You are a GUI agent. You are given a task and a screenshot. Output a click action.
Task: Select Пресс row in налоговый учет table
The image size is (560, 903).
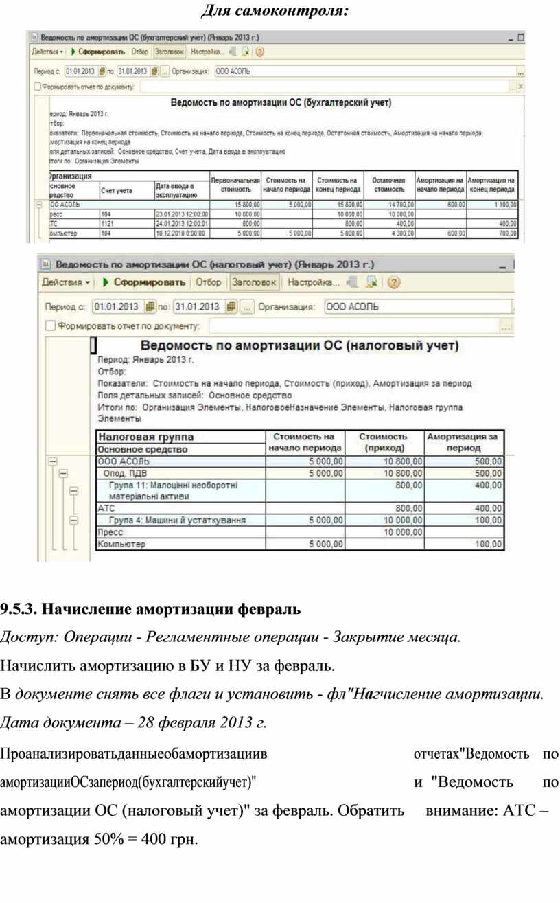[301, 532]
